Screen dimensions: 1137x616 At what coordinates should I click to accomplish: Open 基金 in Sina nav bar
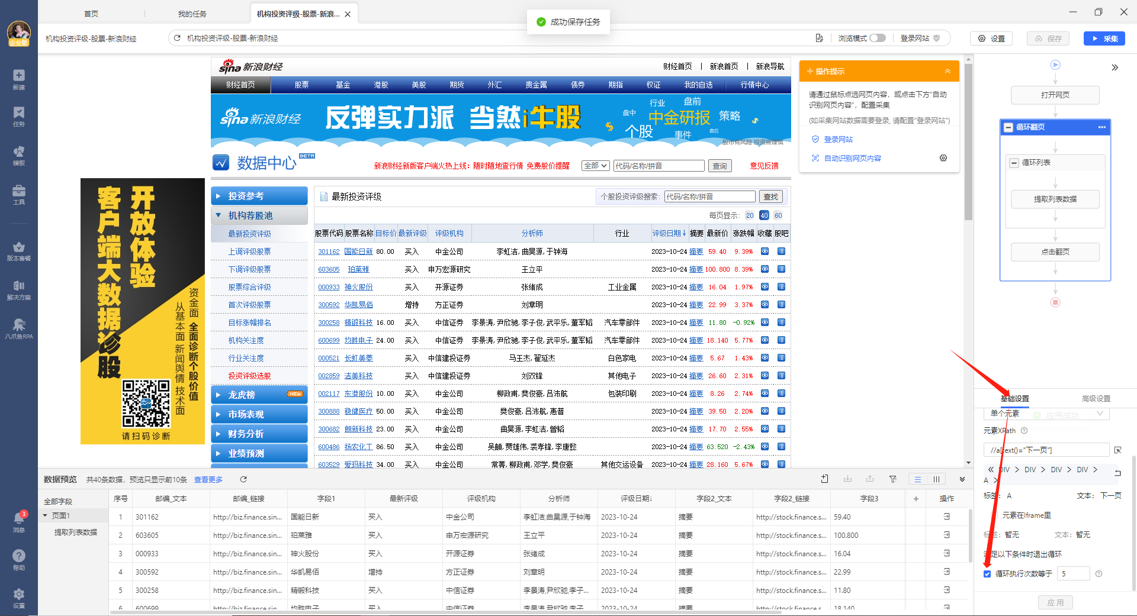point(343,85)
